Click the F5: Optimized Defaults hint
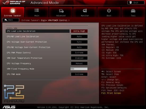 click(114, 88)
